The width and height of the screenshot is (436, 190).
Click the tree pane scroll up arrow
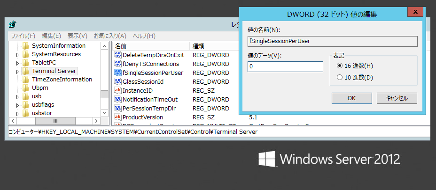tap(105, 46)
